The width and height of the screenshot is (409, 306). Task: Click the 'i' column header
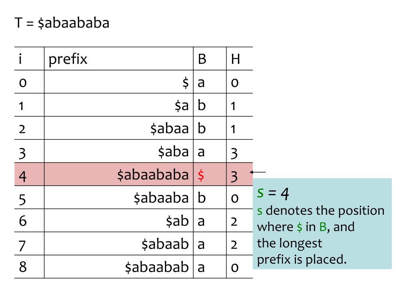(20, 59)
